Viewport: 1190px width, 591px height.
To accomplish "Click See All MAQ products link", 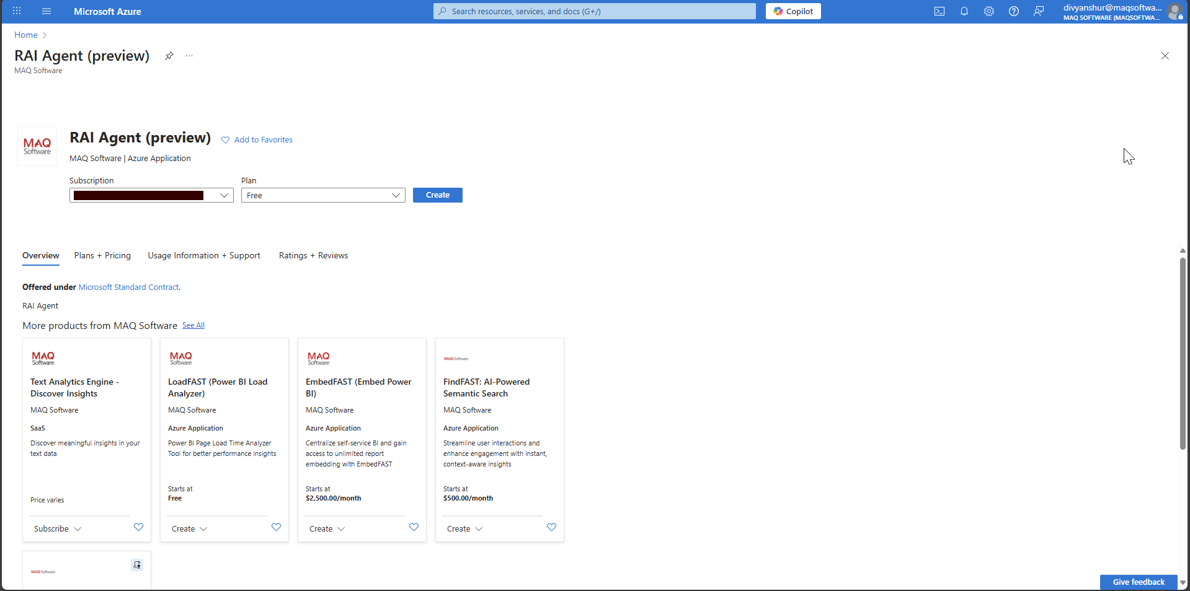I will 193,325.
